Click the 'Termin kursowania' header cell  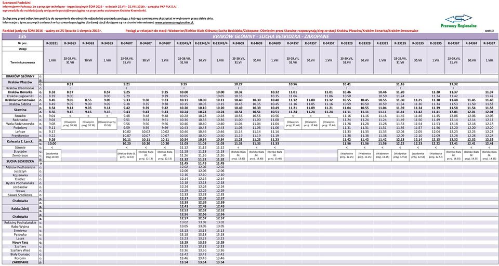22,62
